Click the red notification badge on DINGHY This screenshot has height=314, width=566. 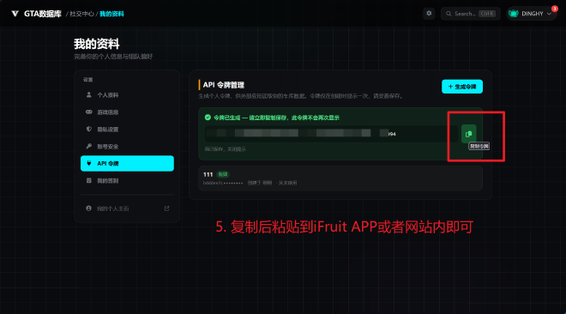click(x=555, y=9)
